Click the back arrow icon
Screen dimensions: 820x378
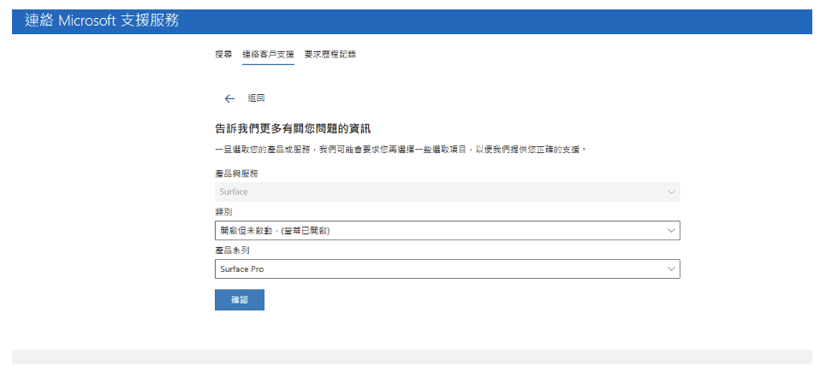(229, 98)
